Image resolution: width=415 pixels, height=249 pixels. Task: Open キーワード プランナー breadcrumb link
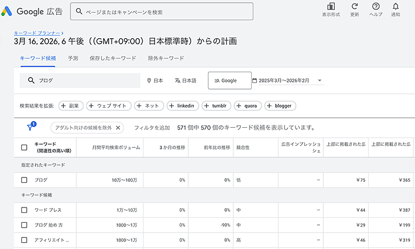click(37, 33)
